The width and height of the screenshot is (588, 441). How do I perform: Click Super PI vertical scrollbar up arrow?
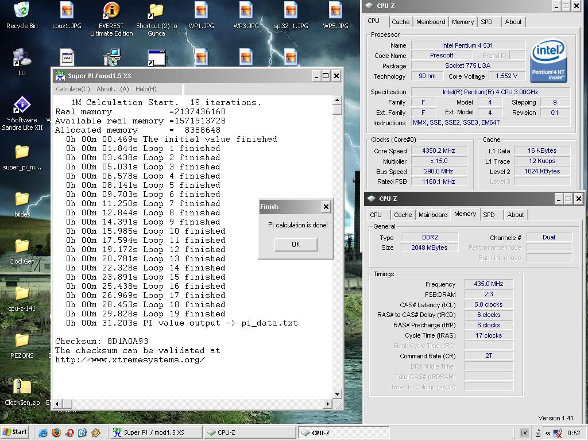[337, 100]
